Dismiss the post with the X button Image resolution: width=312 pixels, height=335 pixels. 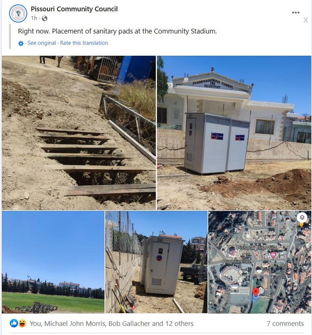[x=306, y=20]
